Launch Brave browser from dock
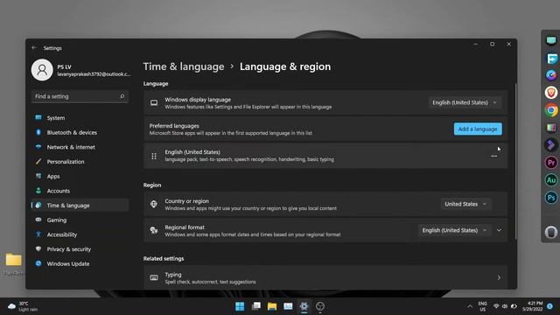Viewport: 560px width, 315px height. click(x=551, y=93)
